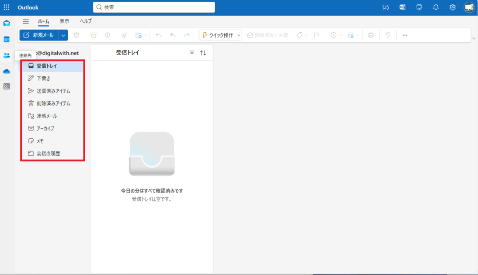Open the more apps icon in sidebar
The height and width of the screenshot is (275, 478).
tap(7, 86)
